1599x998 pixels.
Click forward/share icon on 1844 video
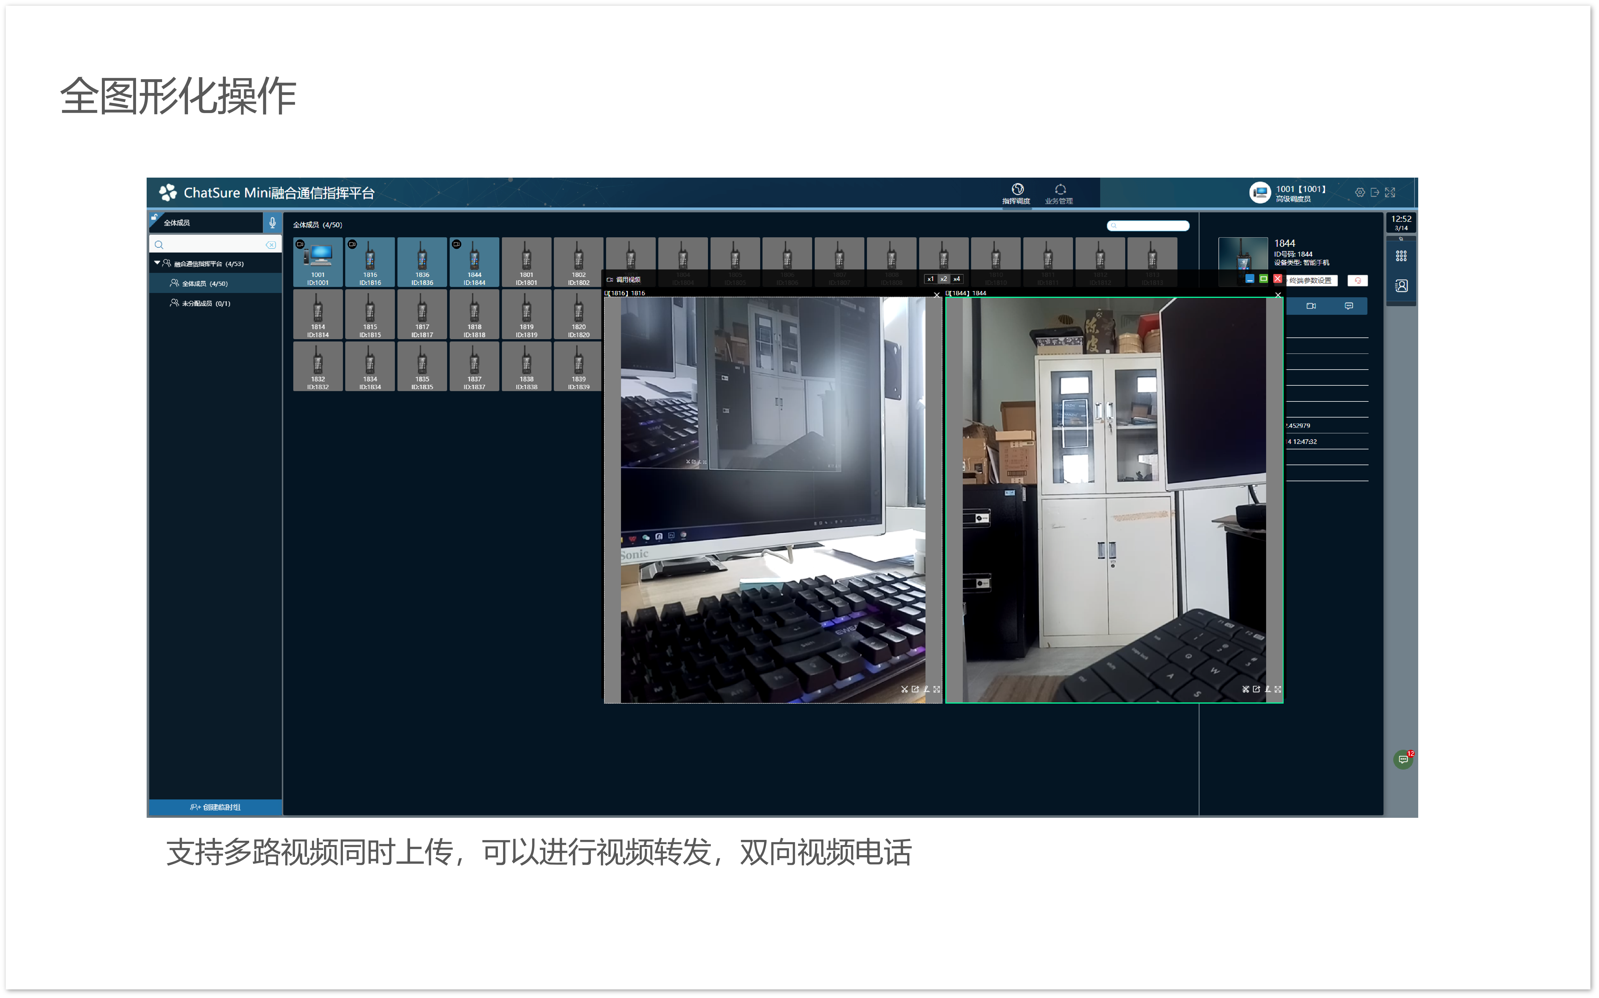[1256, 689]
